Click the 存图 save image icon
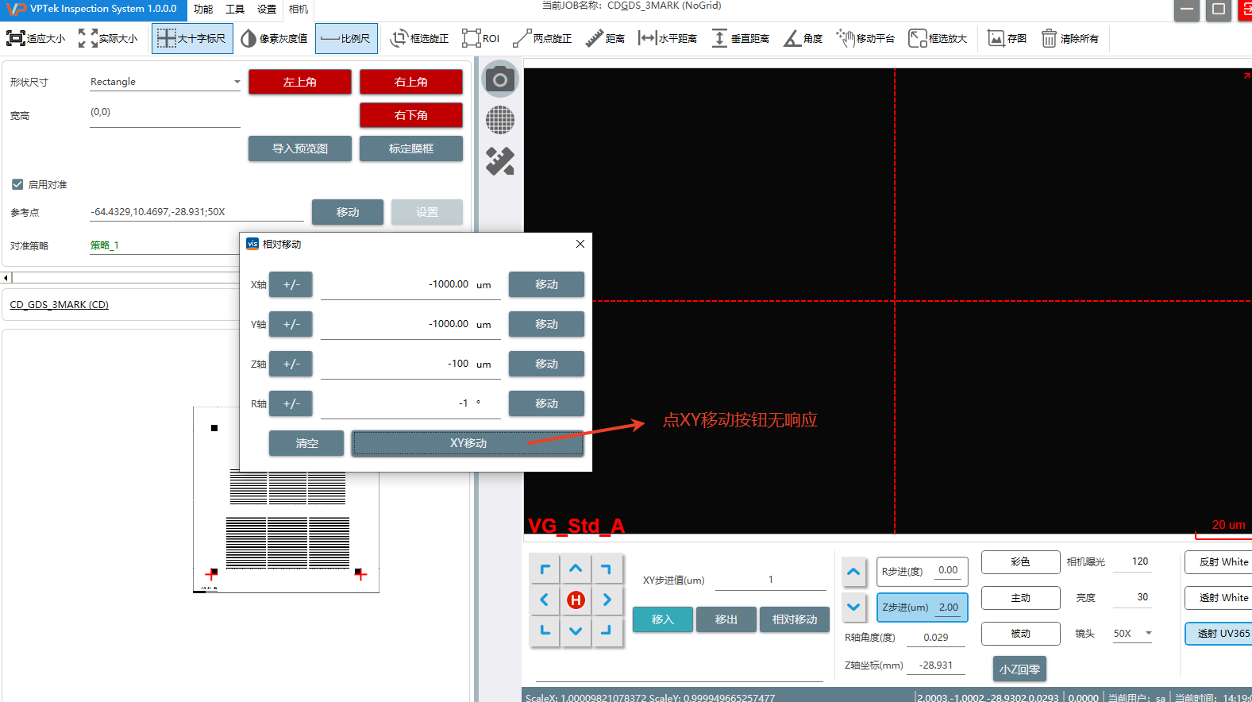1252x702 pixels. 1007,38
